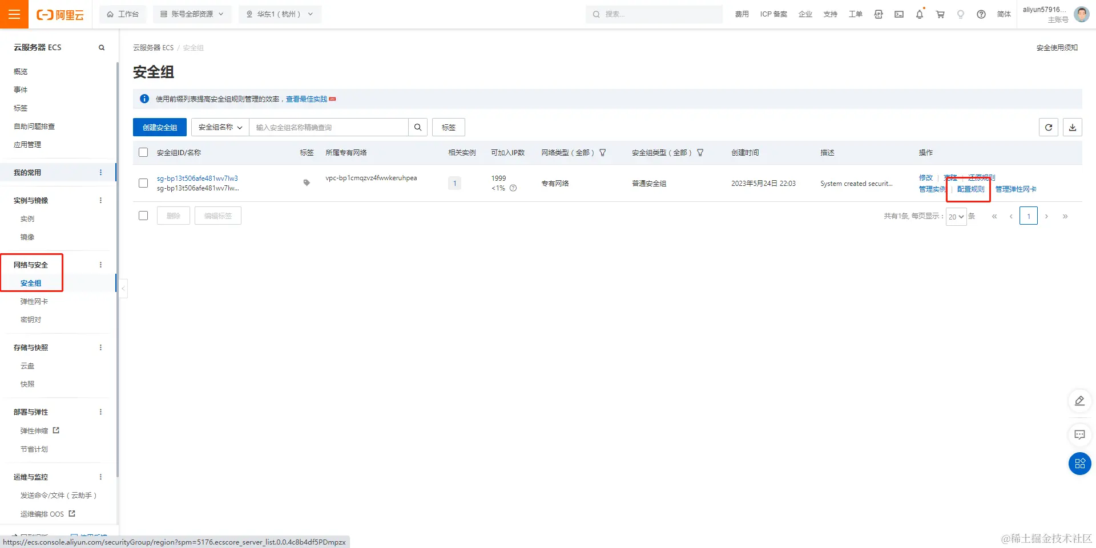Image resolution: width=1096 pixels, height=548 pixels.
Task: Open the 工作台 workbench button
Action: pyautogui.click(x=123, y=14)
